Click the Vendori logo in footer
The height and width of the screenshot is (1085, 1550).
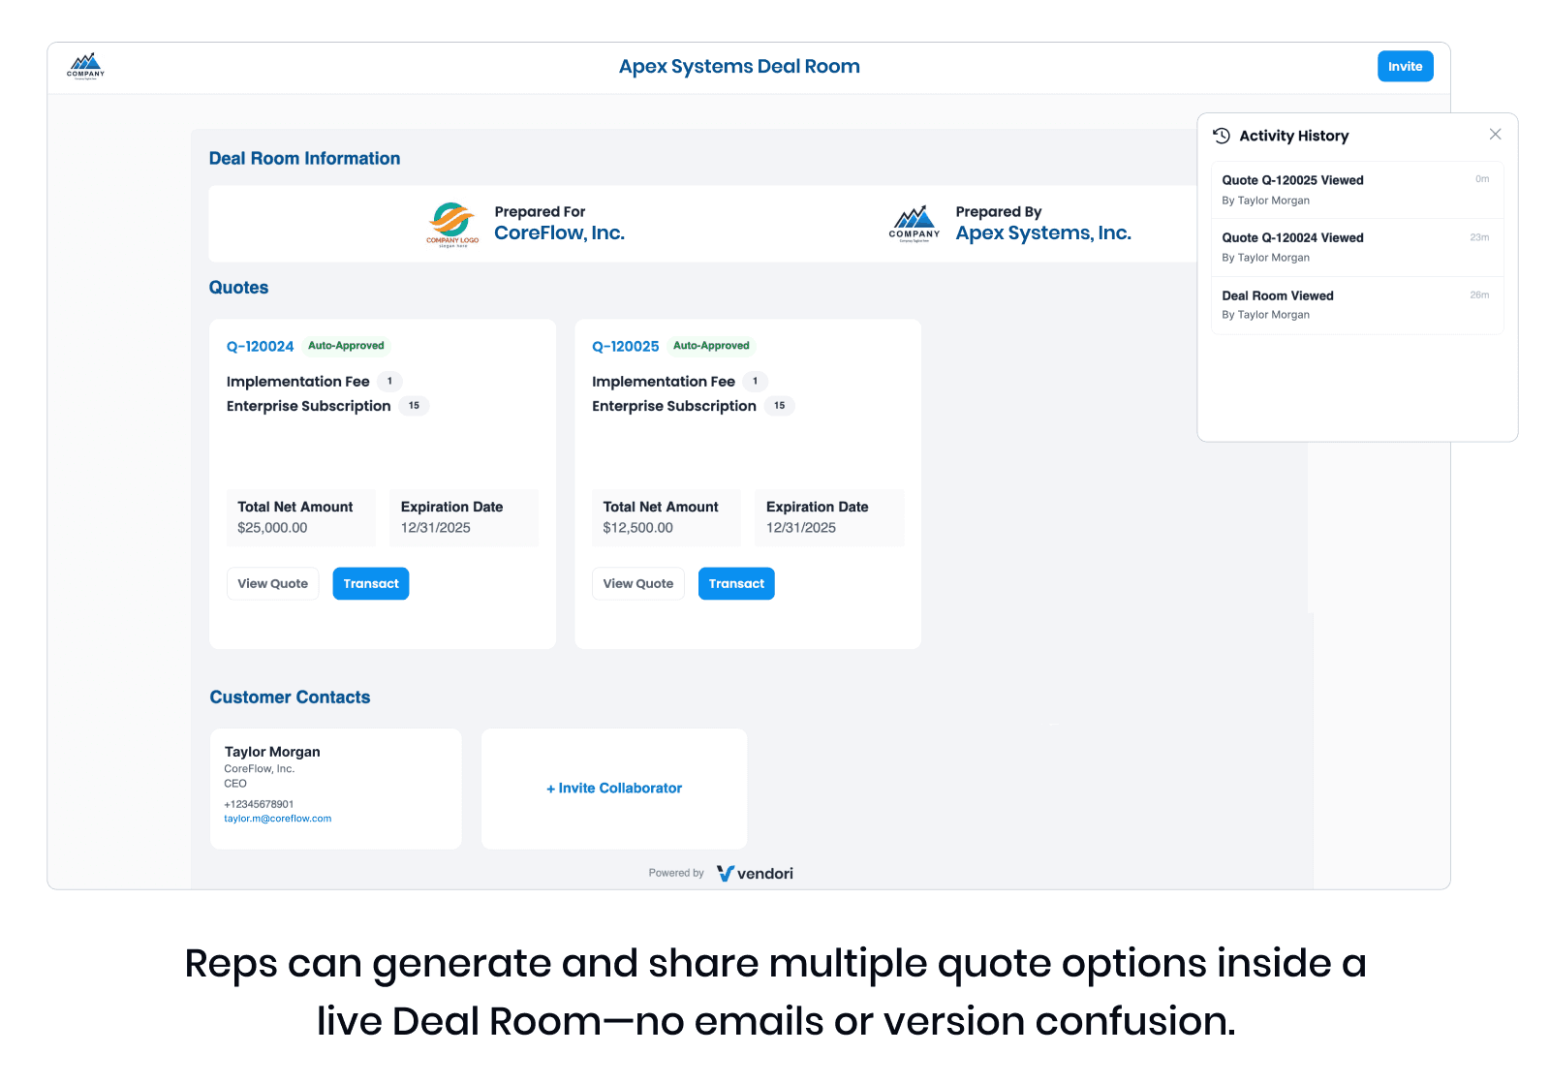click(x=755, y=874)
